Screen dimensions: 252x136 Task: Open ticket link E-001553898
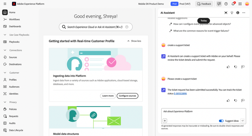(180, 94)
